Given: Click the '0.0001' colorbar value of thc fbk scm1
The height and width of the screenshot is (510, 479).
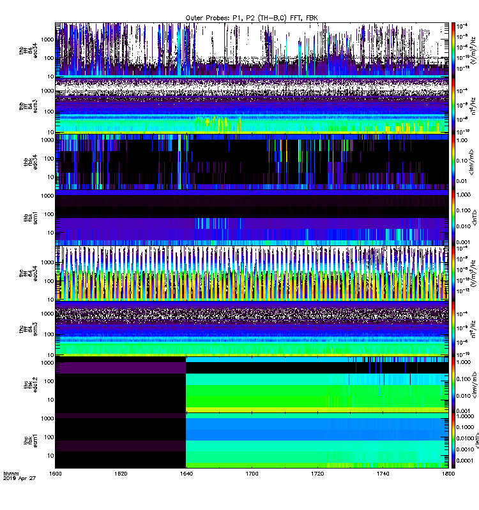Looking at the screenshot, I should (x=465, y=460).
